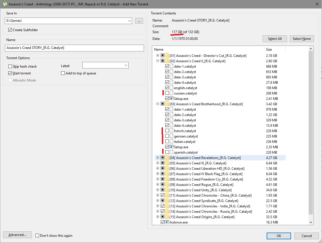Viewport: 322px width, 243px height.
Task: Collapse the [02] Assassin's Creed II folder
Action: click(158, 61)
